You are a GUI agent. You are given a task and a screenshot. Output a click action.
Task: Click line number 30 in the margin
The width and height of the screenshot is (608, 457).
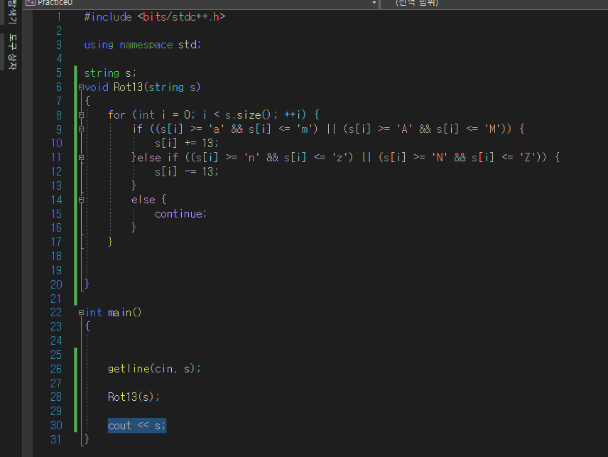click(x=55, y=425)
